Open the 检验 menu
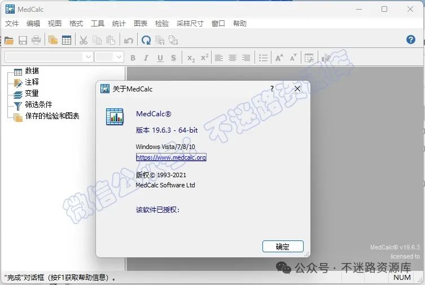Screen dimensions: 425x285 tap(162, 24)
